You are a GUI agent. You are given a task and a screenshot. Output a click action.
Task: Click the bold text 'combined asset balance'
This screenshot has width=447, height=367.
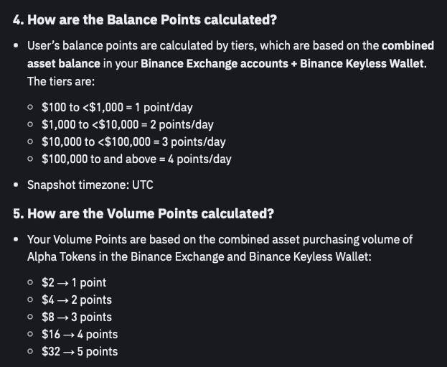(x=230, y=55)
